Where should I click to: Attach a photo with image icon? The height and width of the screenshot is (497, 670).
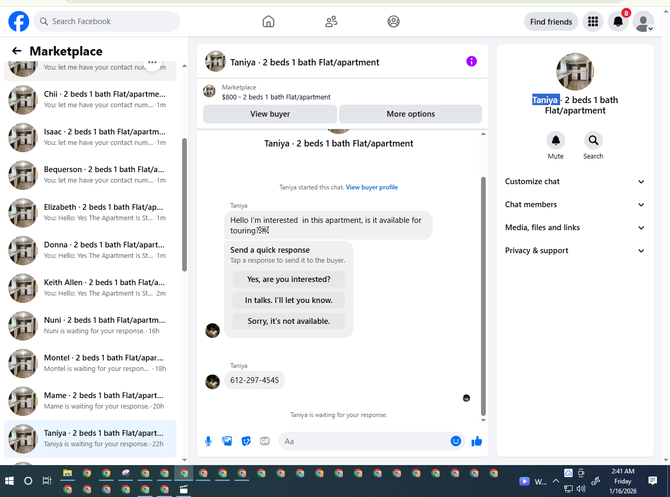pos(227,441)
